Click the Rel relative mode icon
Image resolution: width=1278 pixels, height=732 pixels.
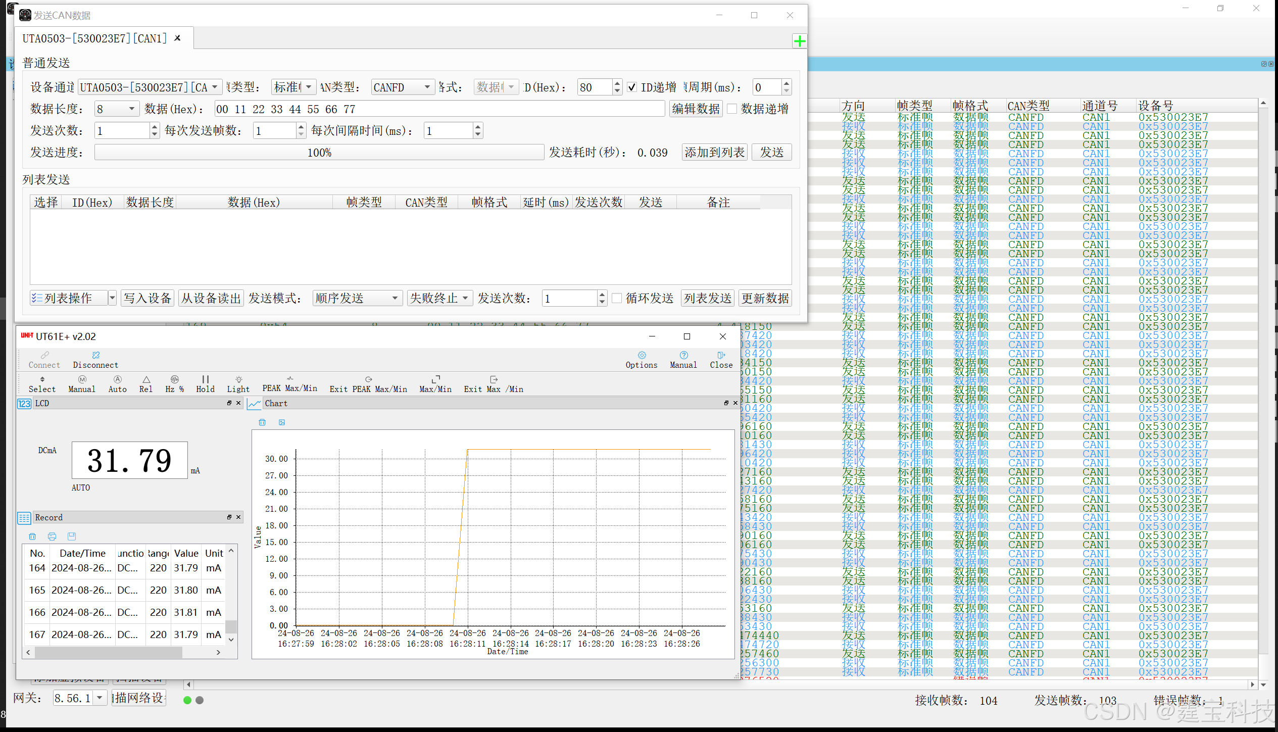(x=146, y=380)
